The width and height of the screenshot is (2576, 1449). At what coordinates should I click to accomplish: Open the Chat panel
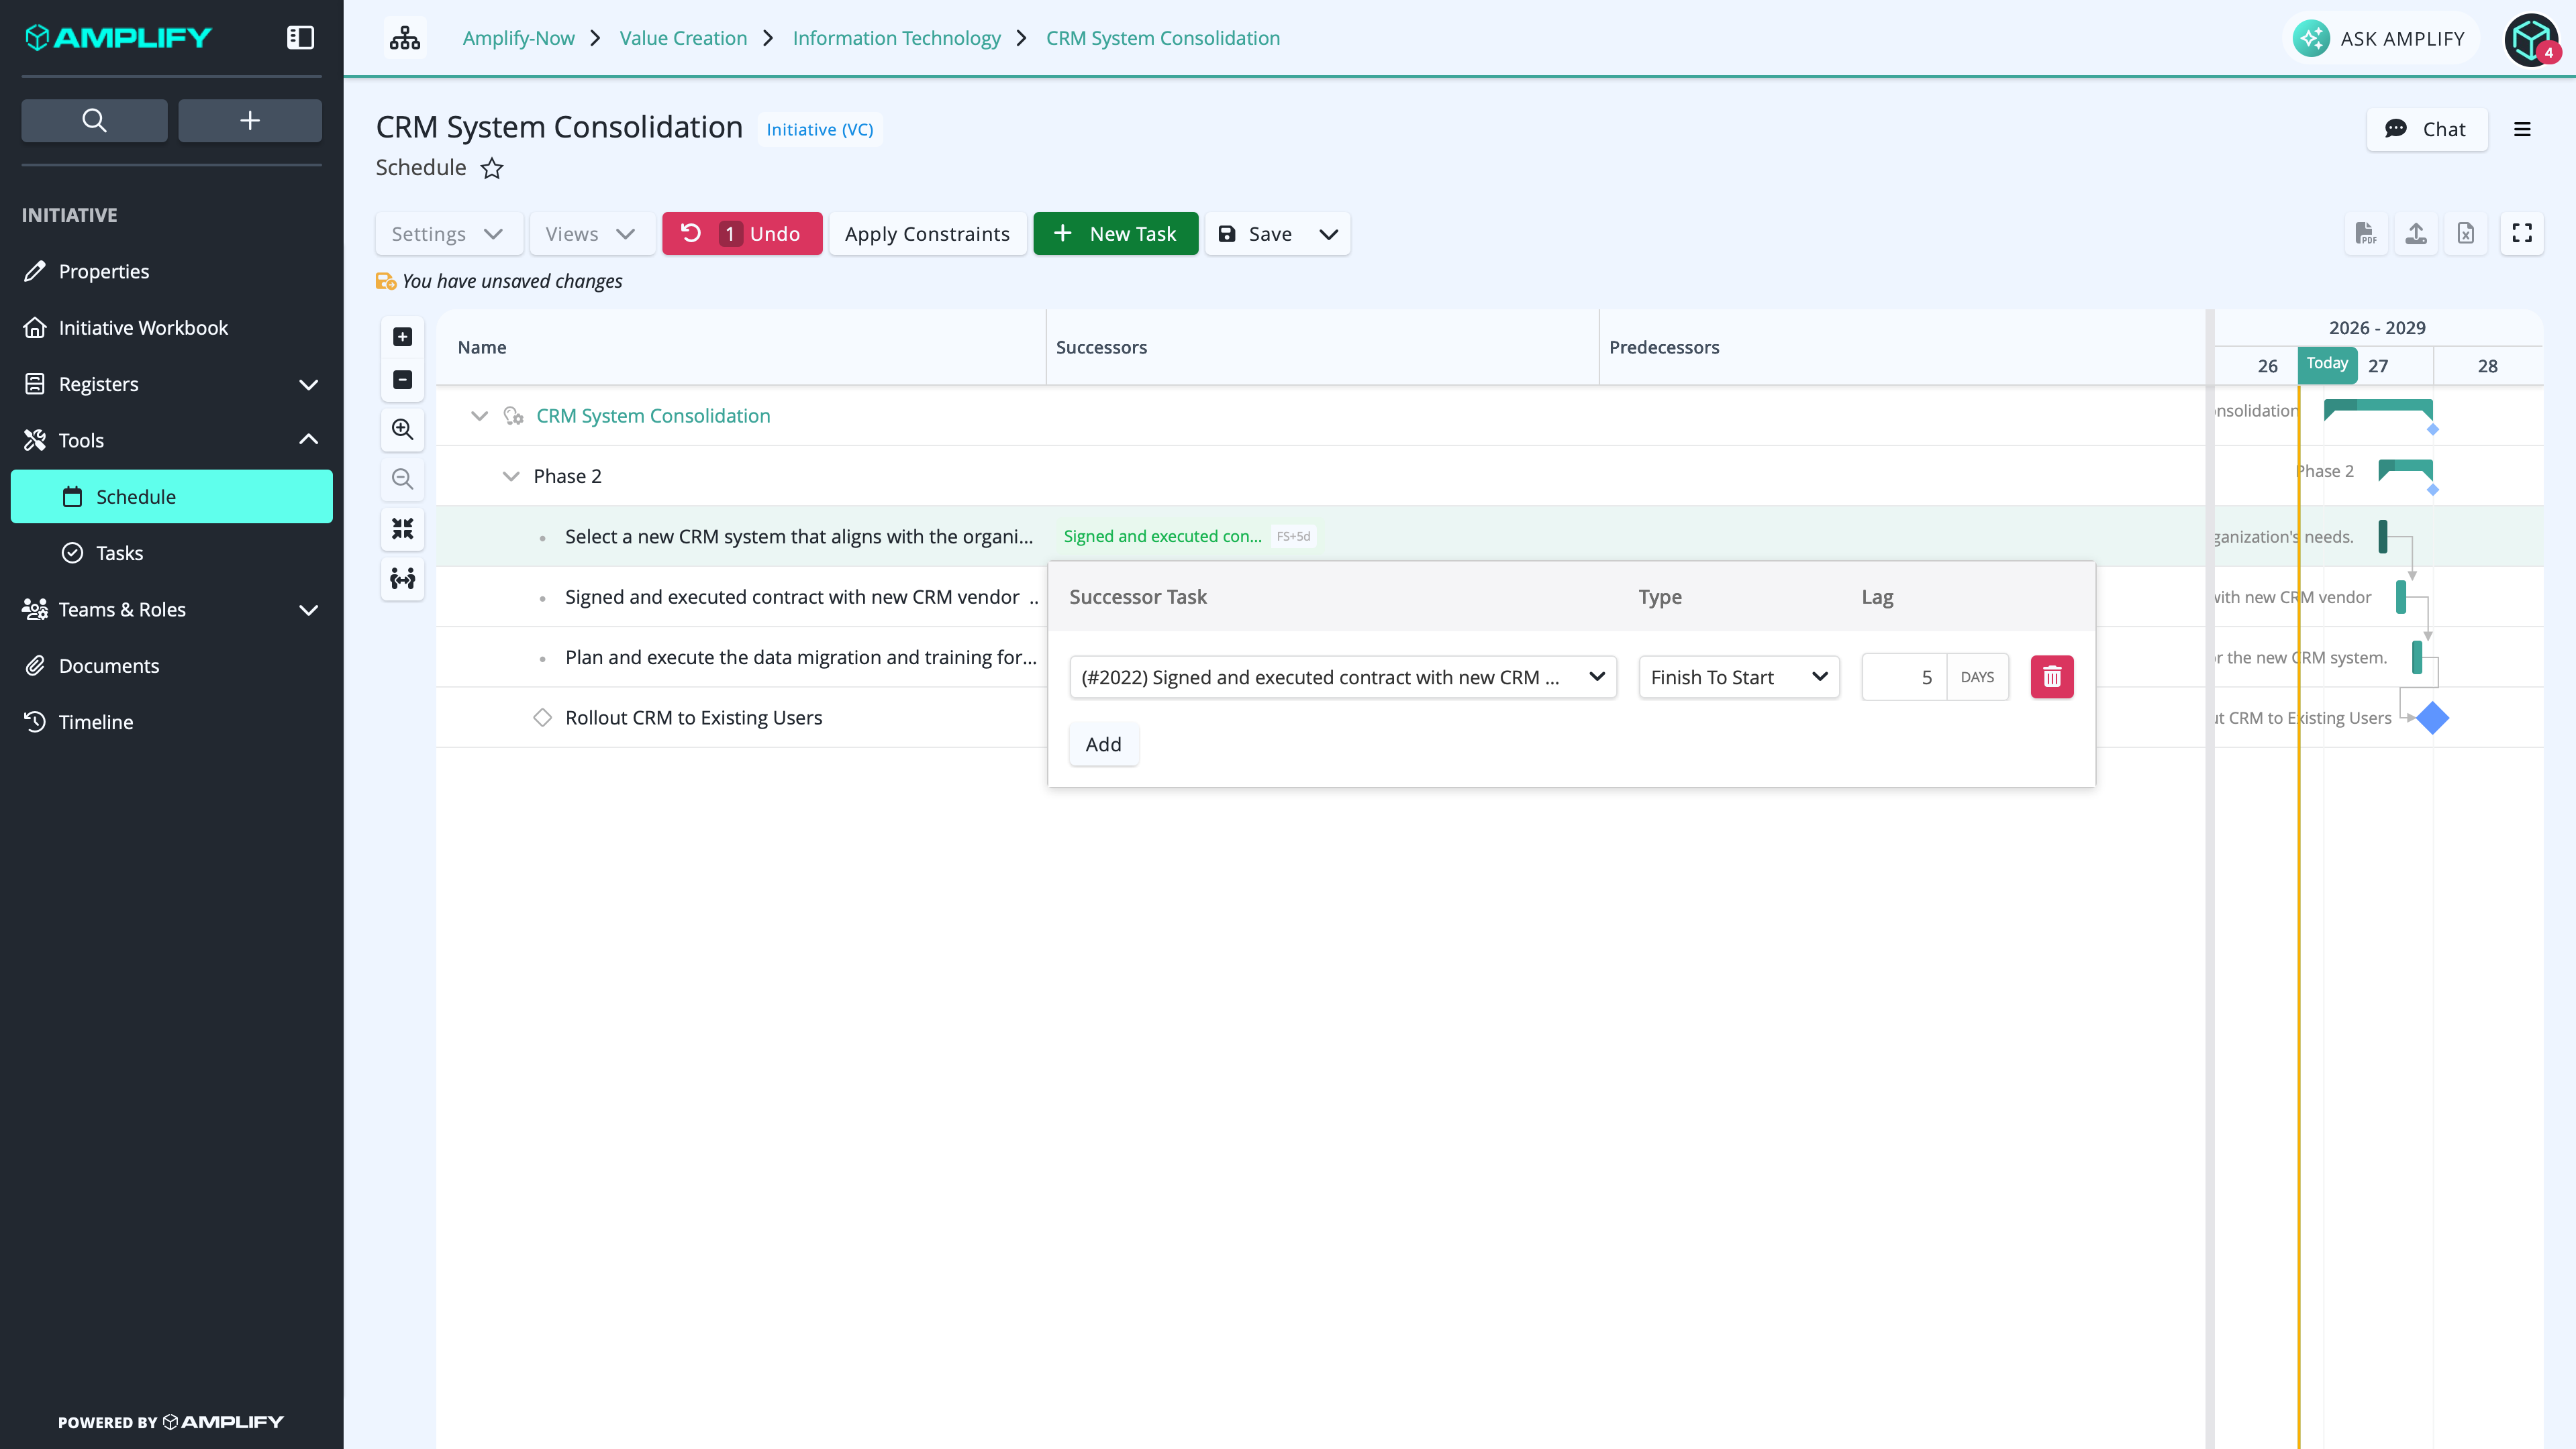click(2427, 129)
